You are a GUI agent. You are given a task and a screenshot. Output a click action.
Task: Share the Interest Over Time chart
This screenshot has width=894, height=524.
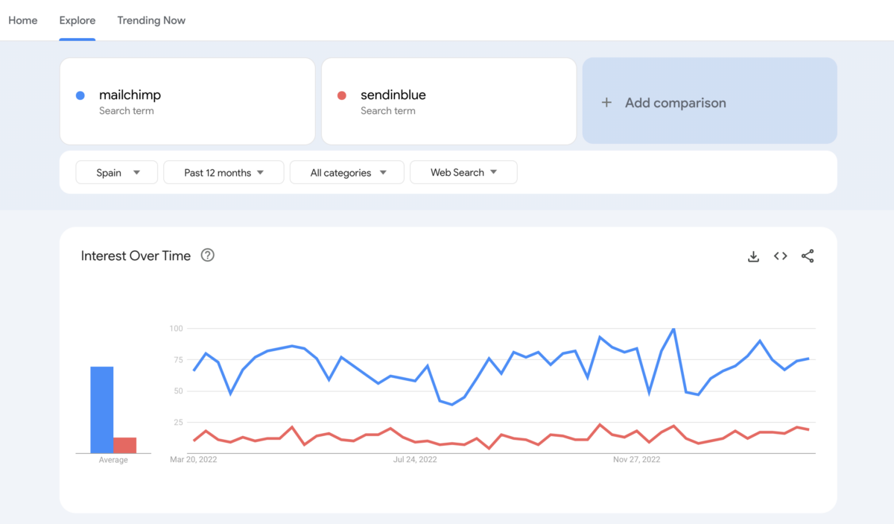[808, 256]
